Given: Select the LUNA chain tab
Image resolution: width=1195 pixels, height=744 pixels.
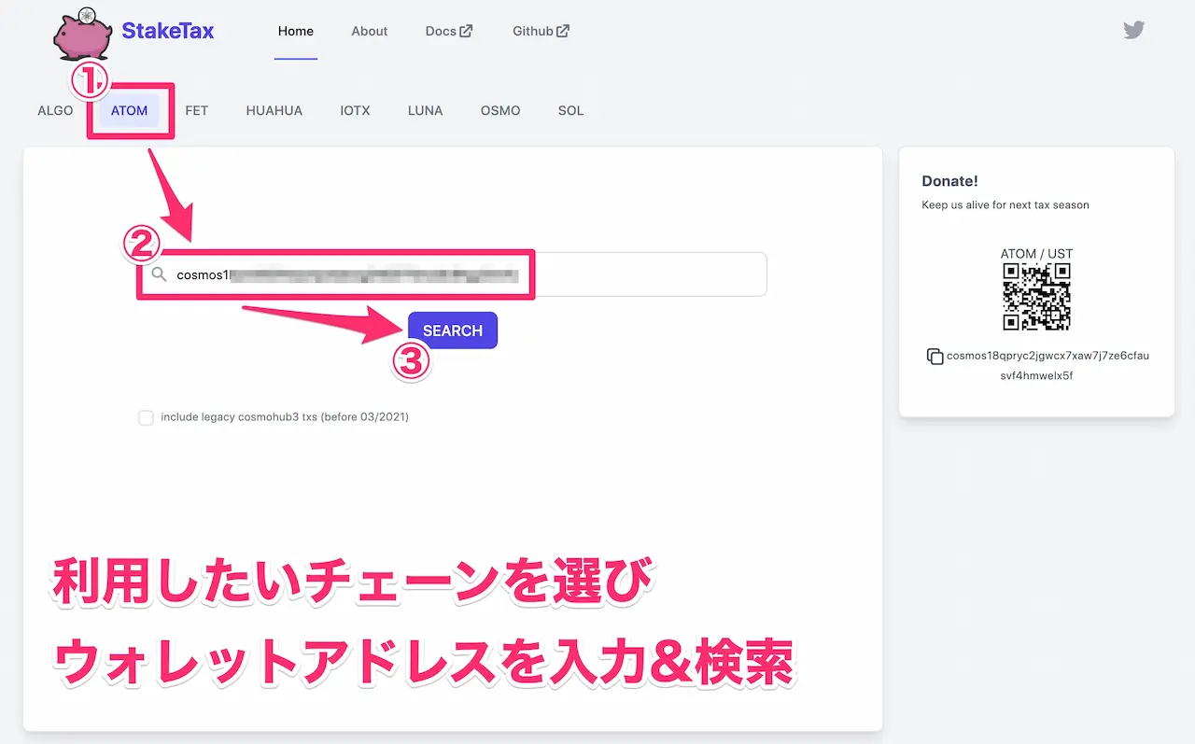Looking at the screenshot, I should click(x=426, y=110).
